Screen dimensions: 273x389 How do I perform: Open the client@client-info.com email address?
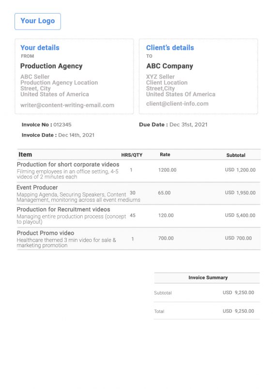point(177,104)
